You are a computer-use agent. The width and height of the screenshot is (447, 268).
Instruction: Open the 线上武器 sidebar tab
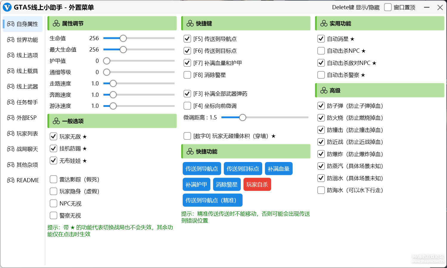23,87
